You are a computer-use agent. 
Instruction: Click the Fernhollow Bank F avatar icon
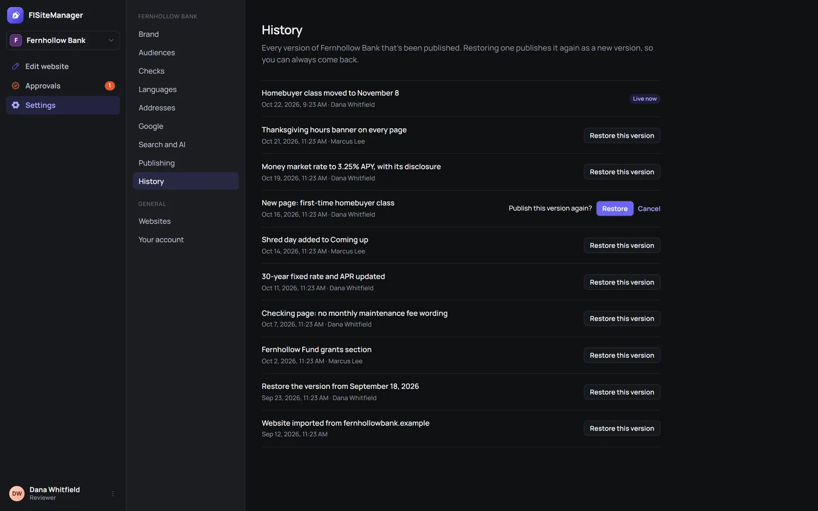(x=16, y=40)
